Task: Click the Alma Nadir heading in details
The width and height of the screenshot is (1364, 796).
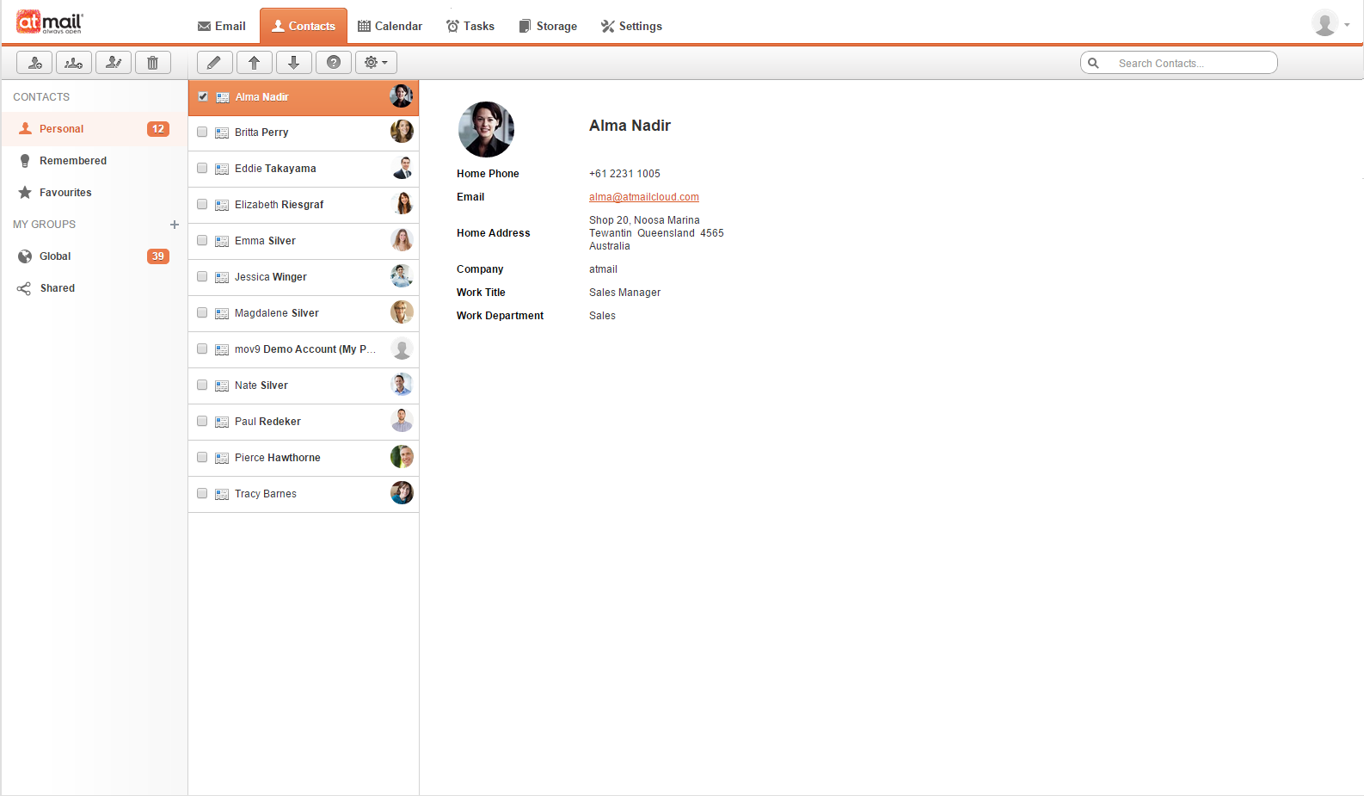Action: coord(630,126)
